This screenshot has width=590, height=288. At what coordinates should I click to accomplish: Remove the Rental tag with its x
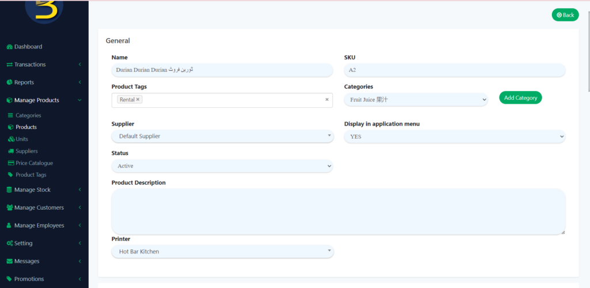[x=138, y=100]
